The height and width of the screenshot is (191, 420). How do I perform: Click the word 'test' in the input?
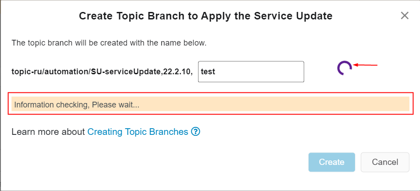(x=208, y=72)
